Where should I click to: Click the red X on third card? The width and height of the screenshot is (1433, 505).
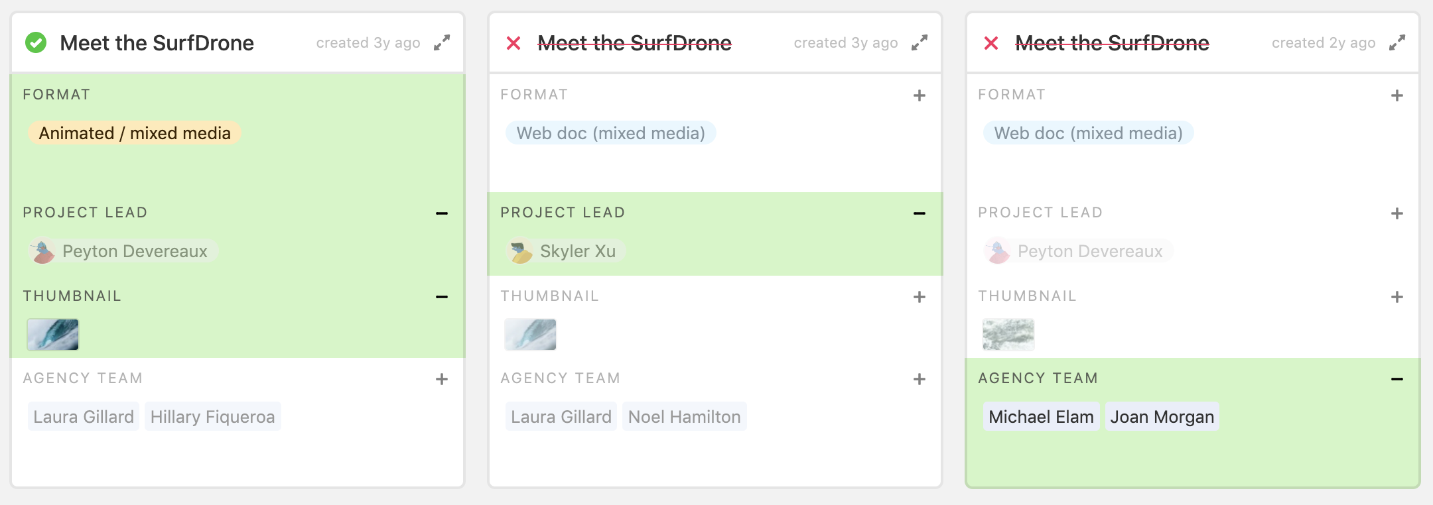[x=991, y=43]
